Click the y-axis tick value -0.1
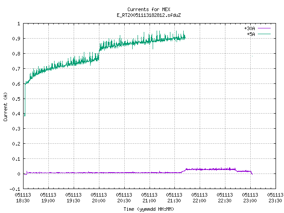Image resolution: width=284 pixels, height=213 pixels. point(15,189)
